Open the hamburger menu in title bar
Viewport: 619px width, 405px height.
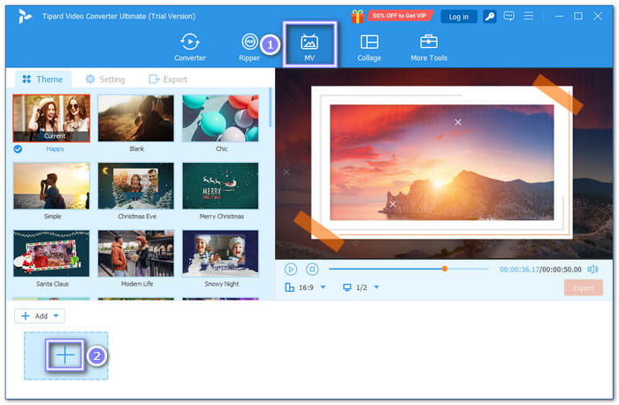click(x=528, y=16)
